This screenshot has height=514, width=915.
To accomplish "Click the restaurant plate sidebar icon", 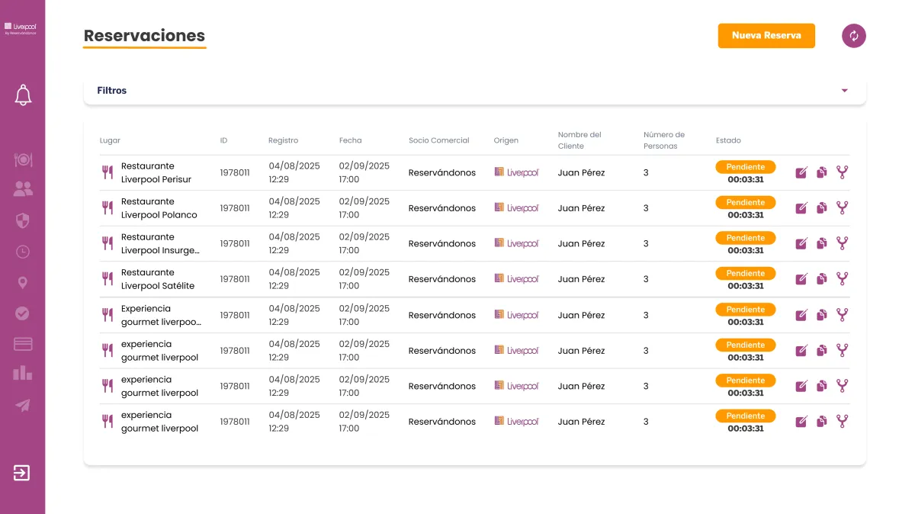I will 23,160.
